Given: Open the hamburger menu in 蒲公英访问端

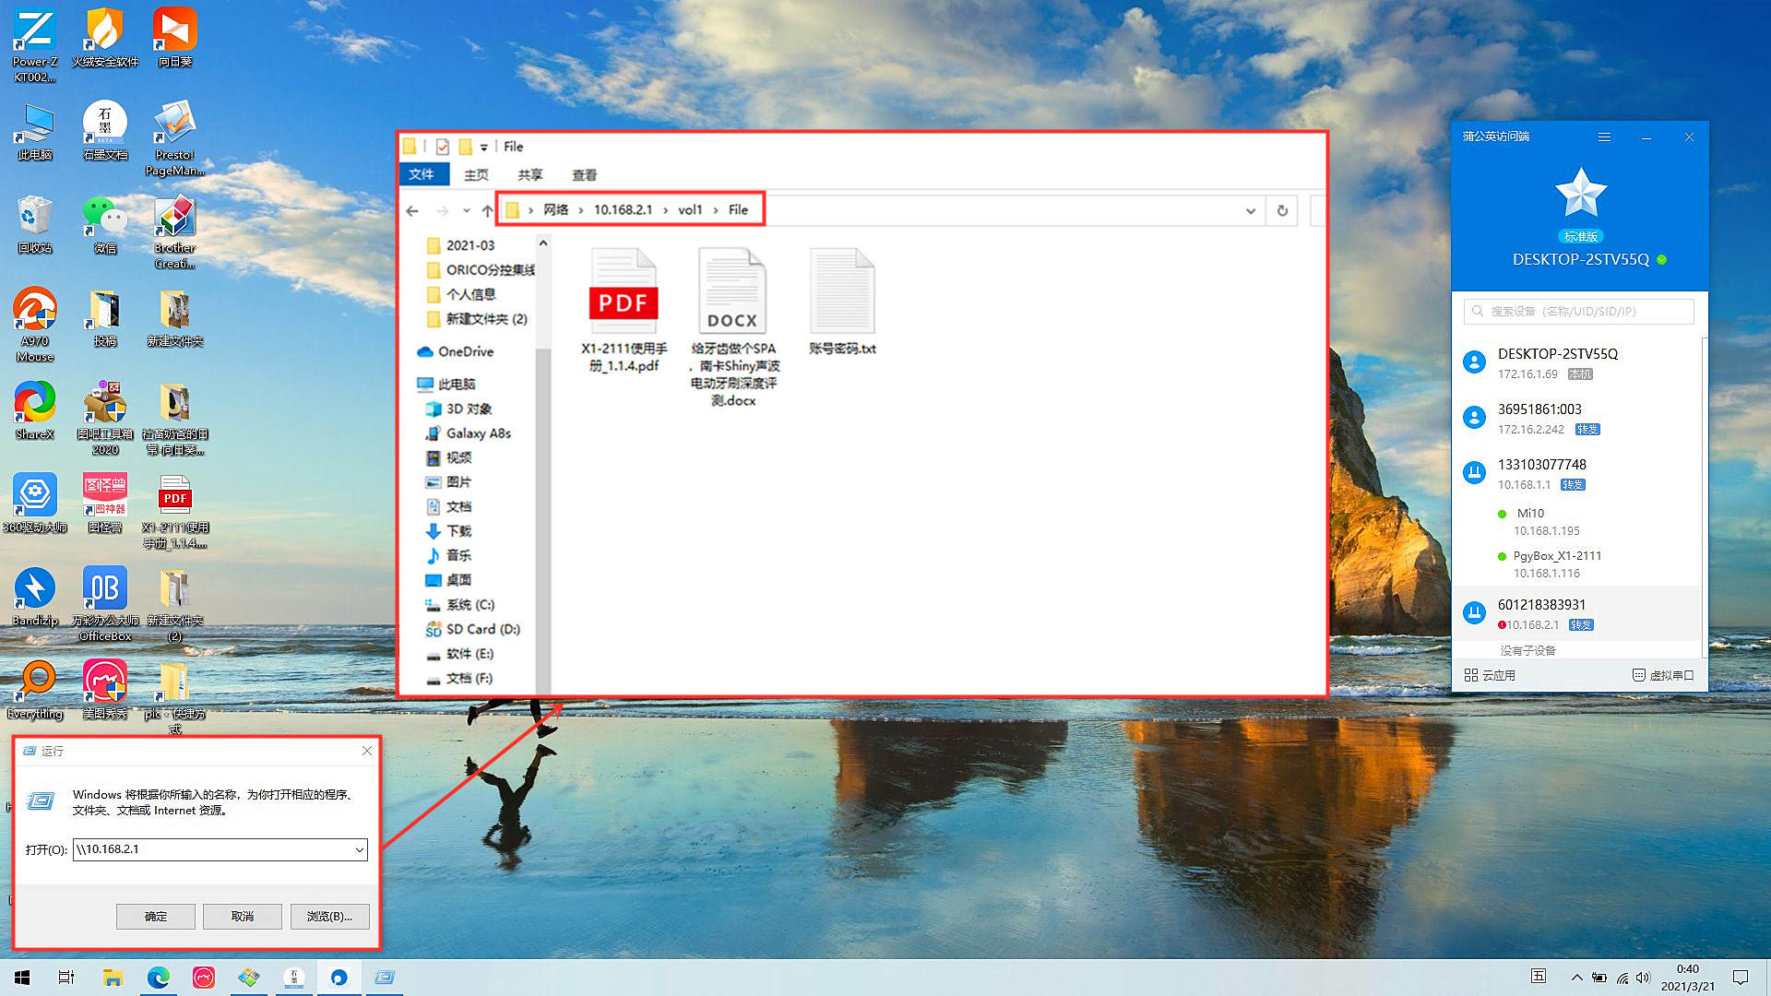Looking at the screenshot, I should click(x=1604, y=137).
